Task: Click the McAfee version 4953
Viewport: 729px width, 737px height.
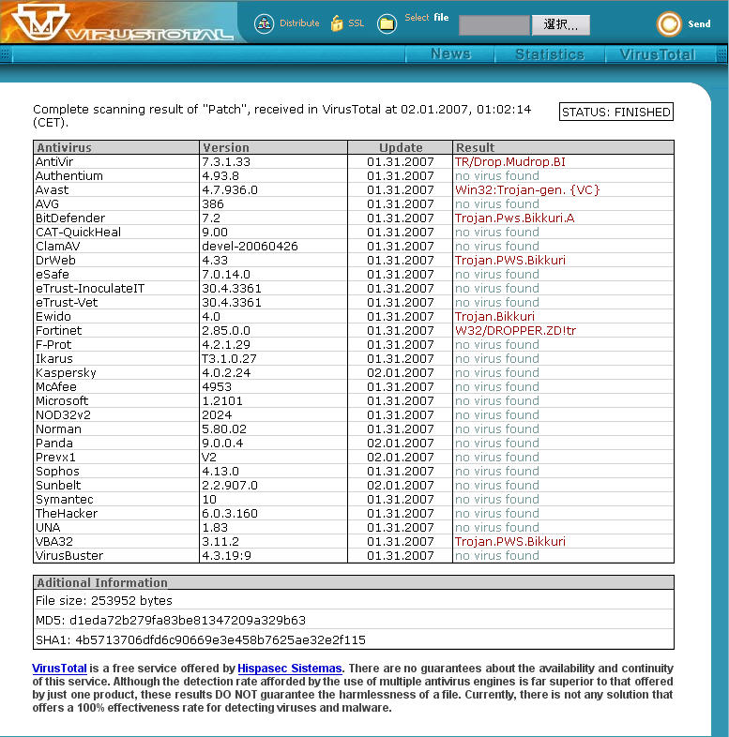Action: point(217,387)
